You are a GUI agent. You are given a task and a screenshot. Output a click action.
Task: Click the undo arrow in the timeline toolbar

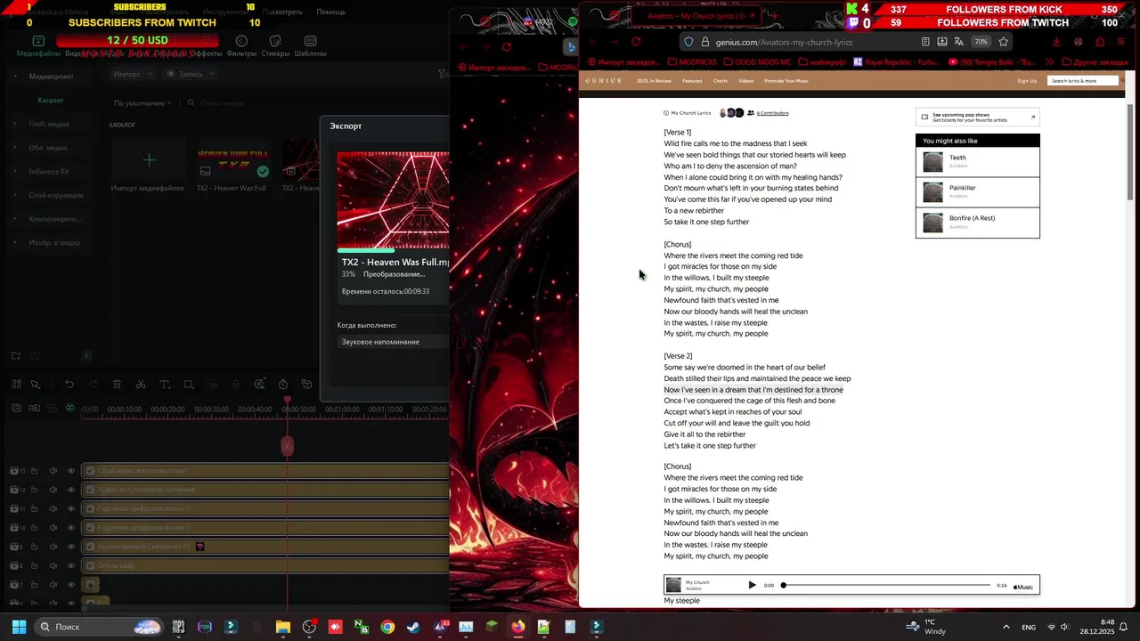click(x=69, y=384)
